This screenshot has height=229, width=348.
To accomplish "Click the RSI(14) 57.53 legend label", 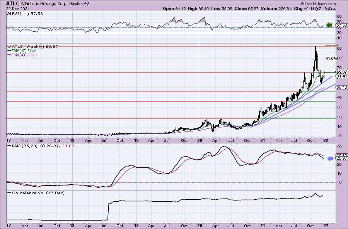I will 27,14.
